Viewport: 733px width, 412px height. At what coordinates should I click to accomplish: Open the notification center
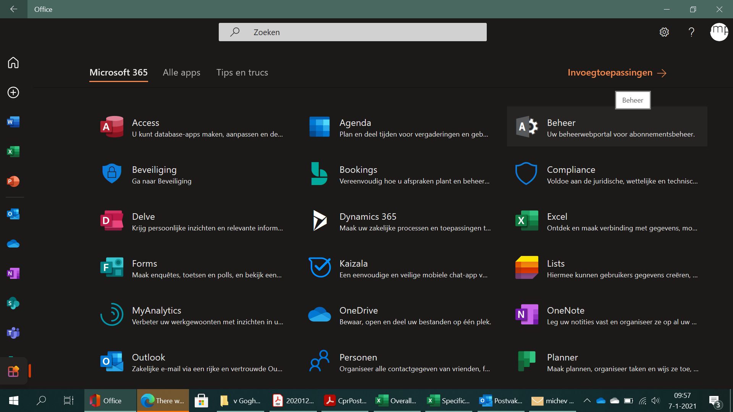(x=715, y=401)
